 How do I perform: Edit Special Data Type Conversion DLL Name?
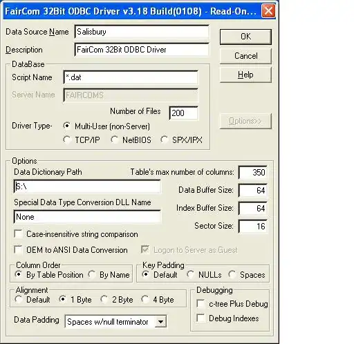tap(87, 217)
